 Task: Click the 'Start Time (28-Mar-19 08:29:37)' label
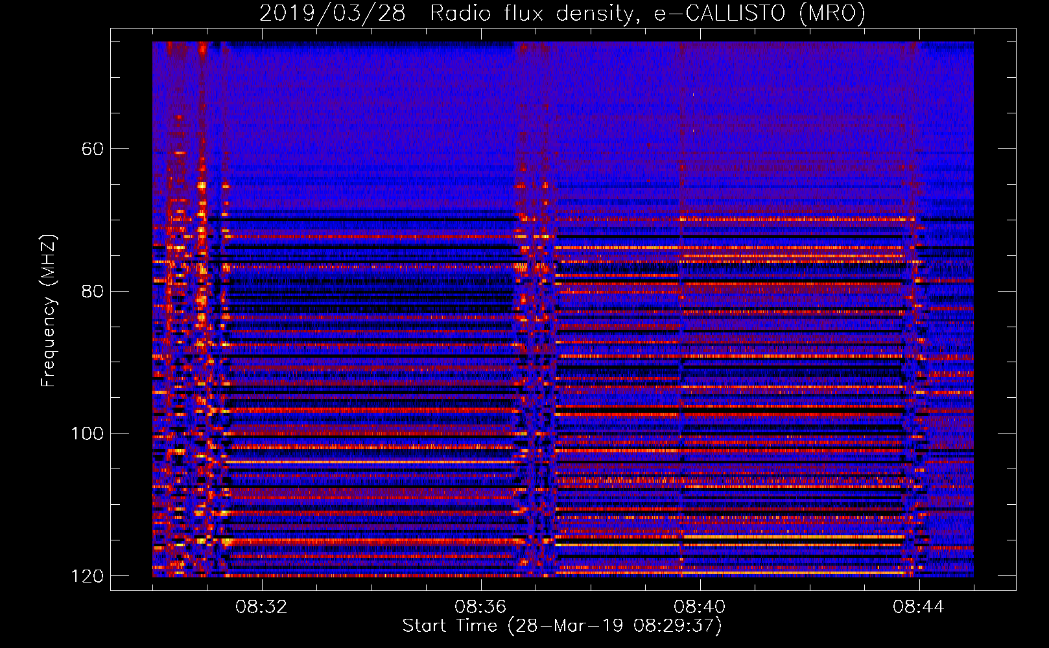tap(562, 626)
